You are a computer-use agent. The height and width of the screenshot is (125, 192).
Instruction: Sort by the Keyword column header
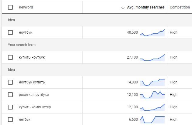pos(26,7)
